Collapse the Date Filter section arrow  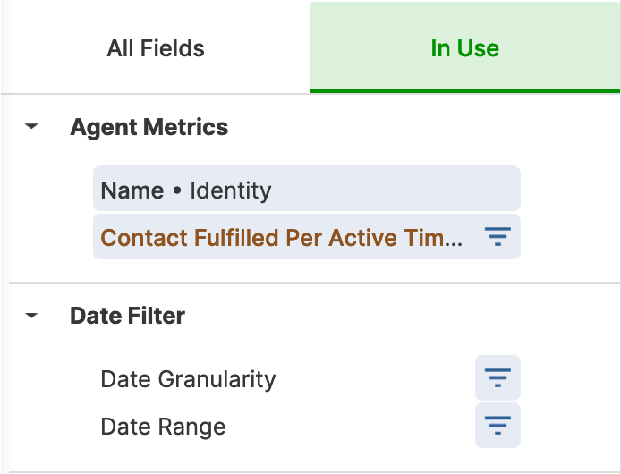[x=31, y=315]
